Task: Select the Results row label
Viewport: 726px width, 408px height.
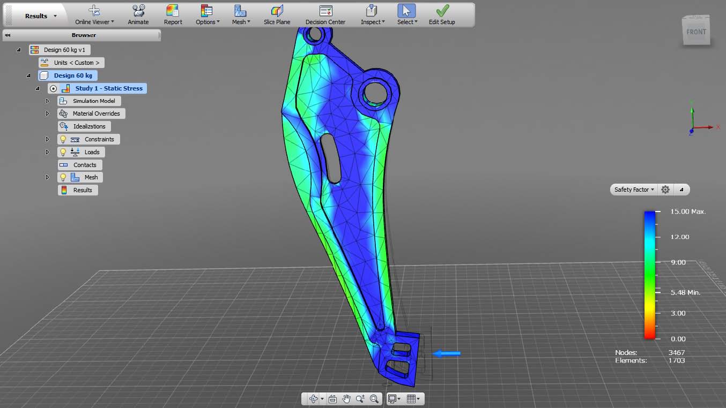Action: [x=83, y=190]
